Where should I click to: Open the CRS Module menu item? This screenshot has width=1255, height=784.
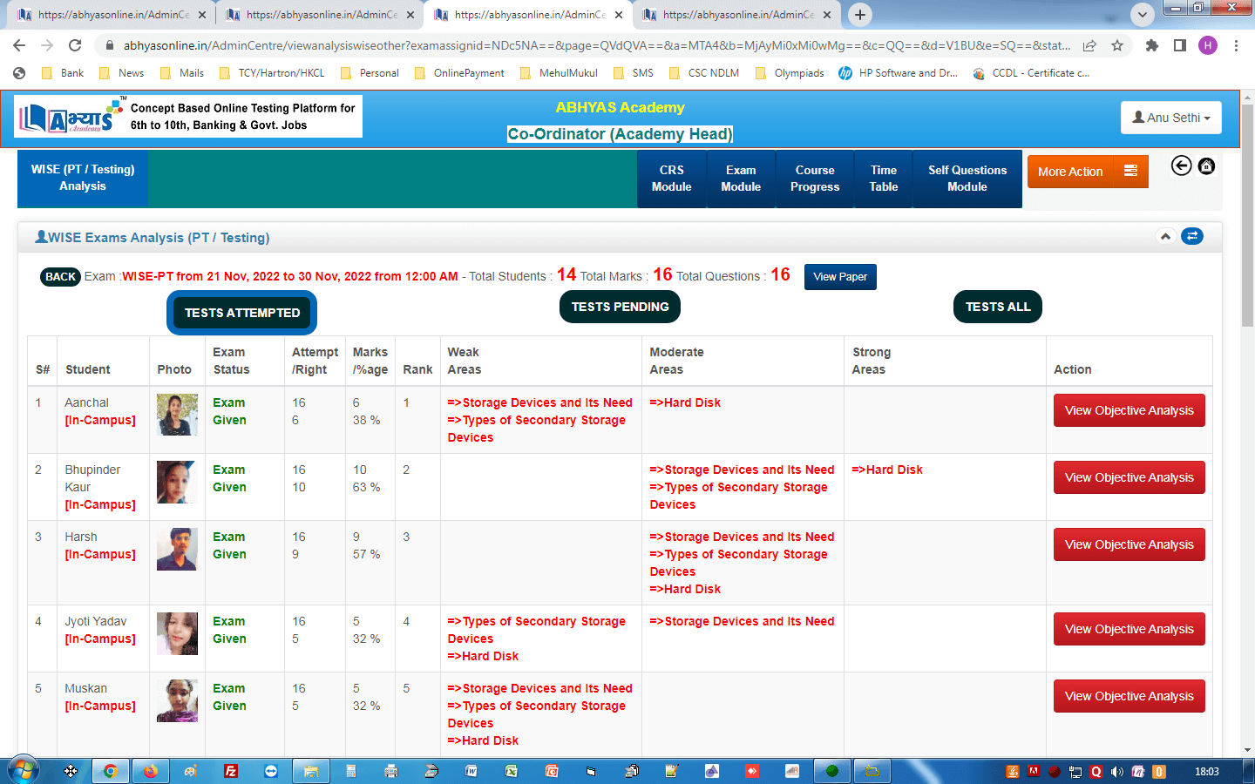coord(671,179)
